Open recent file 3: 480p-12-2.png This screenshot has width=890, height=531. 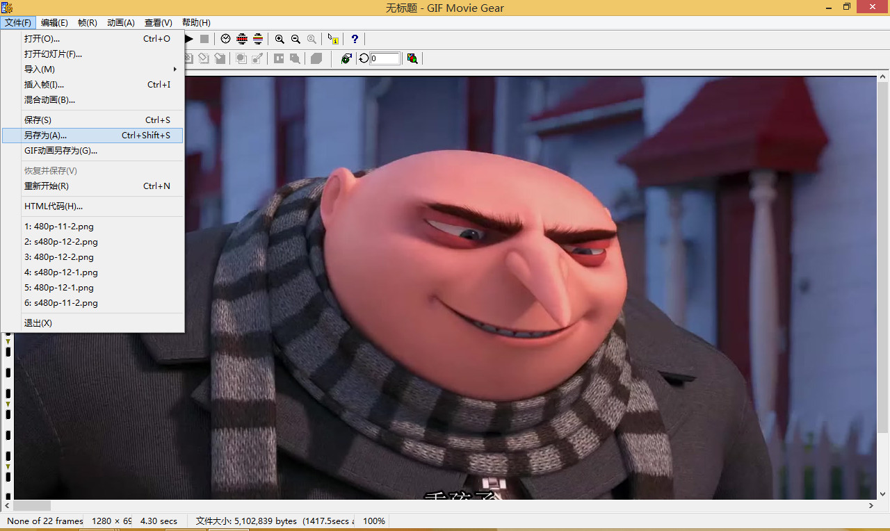click(92, 257)
